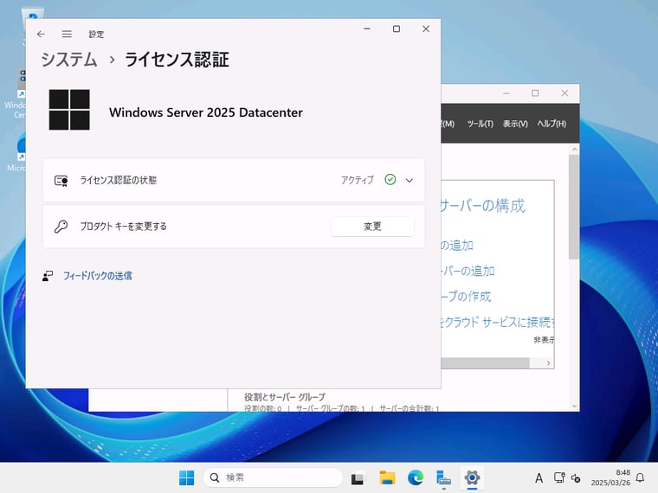Viewport: 658px width, 493px height.
Task: Maximize the Server Manager window
Action: tap(535, 93)
